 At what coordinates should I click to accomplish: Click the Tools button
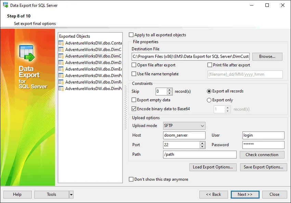[52, 194]
